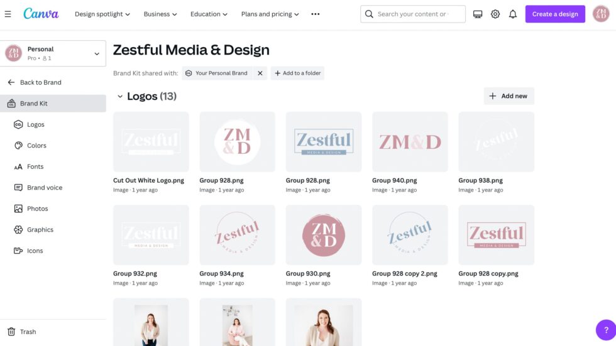This screenshot has height=346, width=616.
Task: Open notifications bell
Action: click(x=513, y=14)
